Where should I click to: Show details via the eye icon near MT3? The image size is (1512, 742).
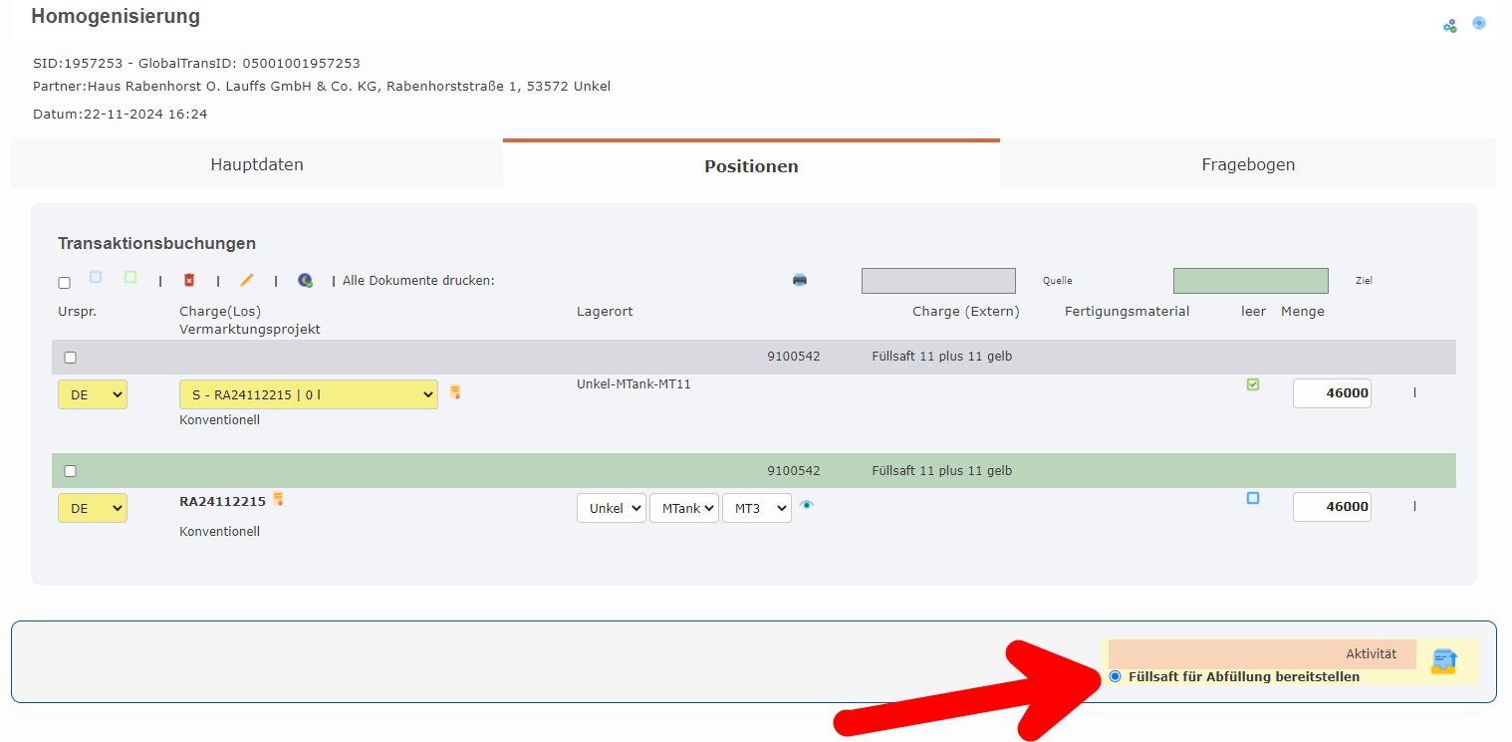(x=807, y=505)
